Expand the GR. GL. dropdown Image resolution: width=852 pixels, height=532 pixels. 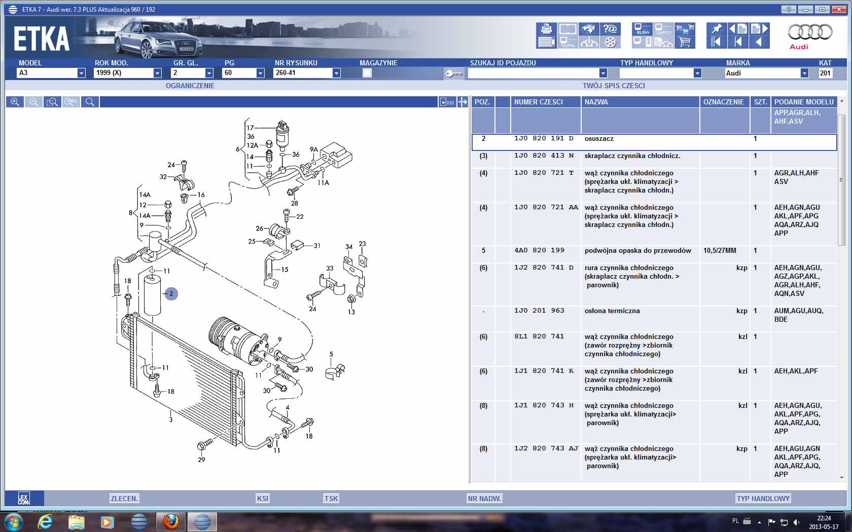209,73
